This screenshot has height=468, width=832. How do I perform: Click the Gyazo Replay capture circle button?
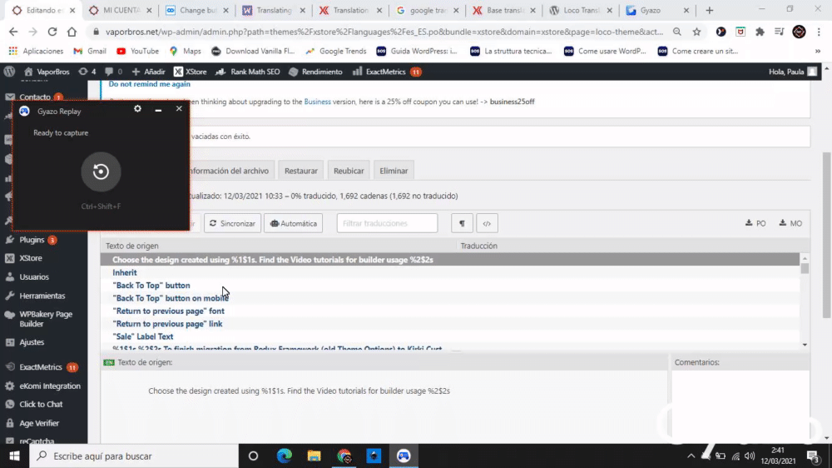(101, 172)
